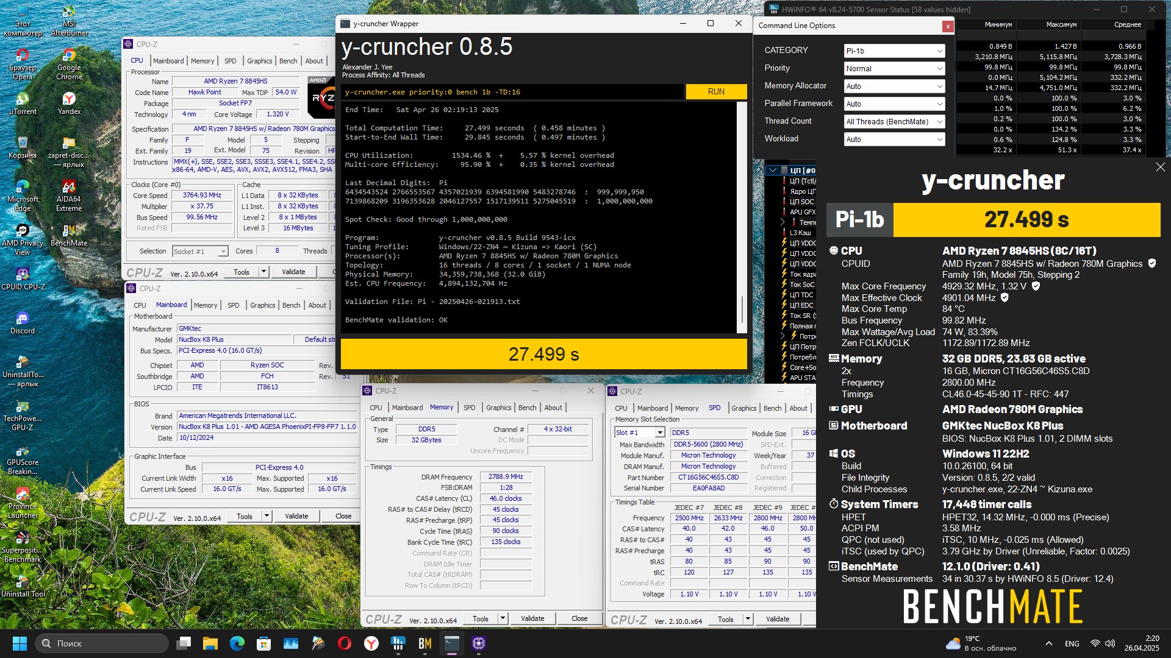1171x658 pixels.
Task: Close the Command Line Options panel
Action: (x=948, y=26)
